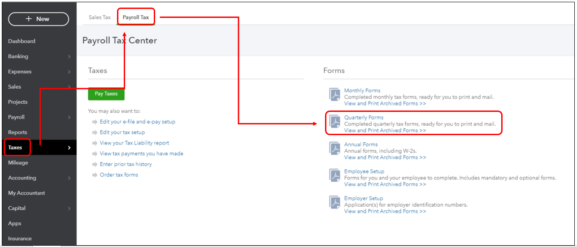Click Edit your e-file and e-pay setup
The width and height of the screenshot is (577, 247).
[x=137, y=122]
